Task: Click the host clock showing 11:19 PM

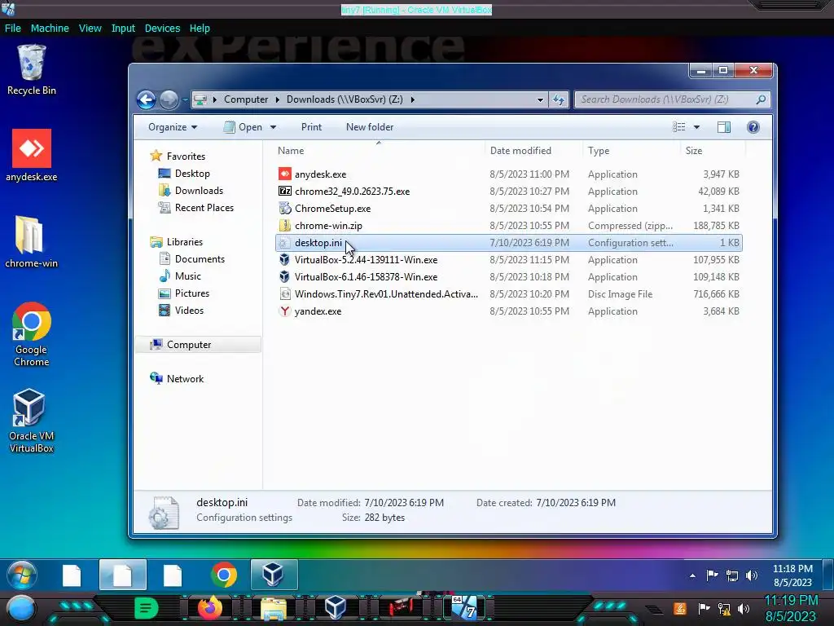Action: point(791,601)
